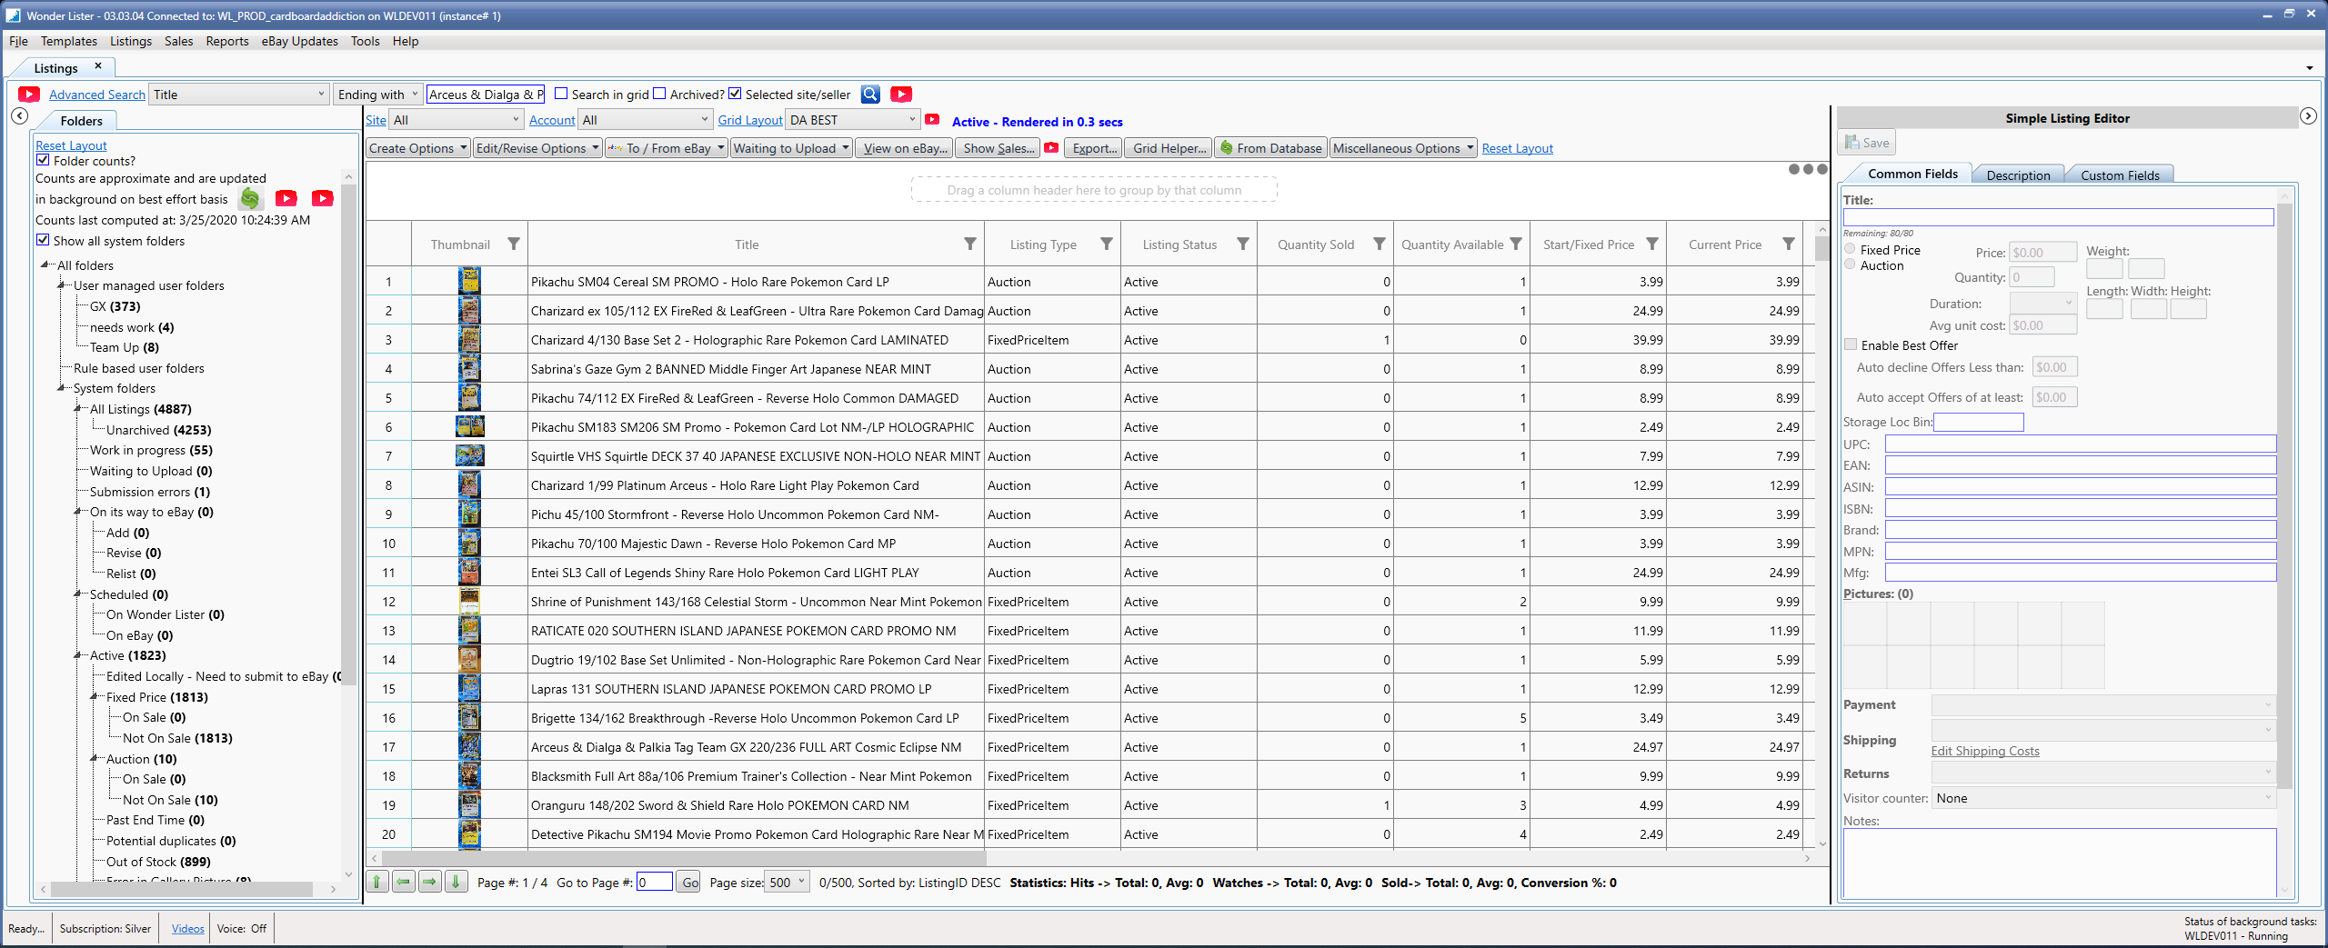This screenshot has height=948, width=2328.
Task: Open the Create Options dropdown
Action: point(418,148)
